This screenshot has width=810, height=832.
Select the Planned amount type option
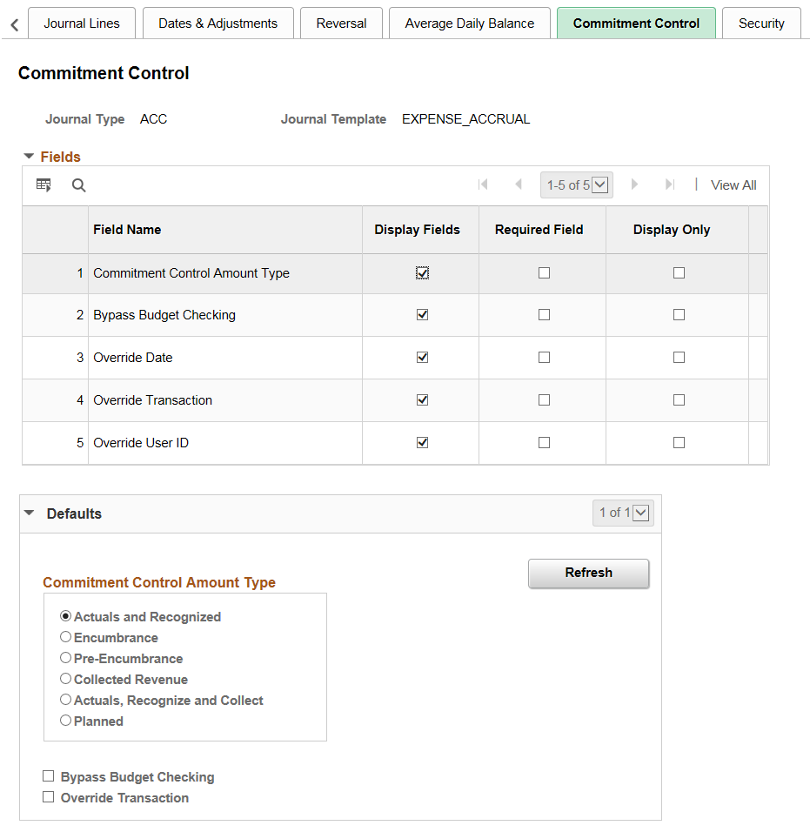click(x=65, y=721)
